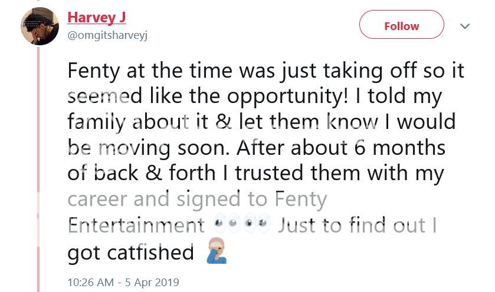Open the @omgitsharveyj handle link
This screenshot has width=495, height=292.
coord(107,35)
